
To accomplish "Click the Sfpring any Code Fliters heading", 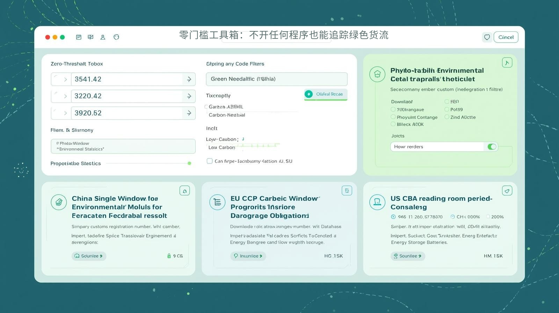I will tap(235, 64).
